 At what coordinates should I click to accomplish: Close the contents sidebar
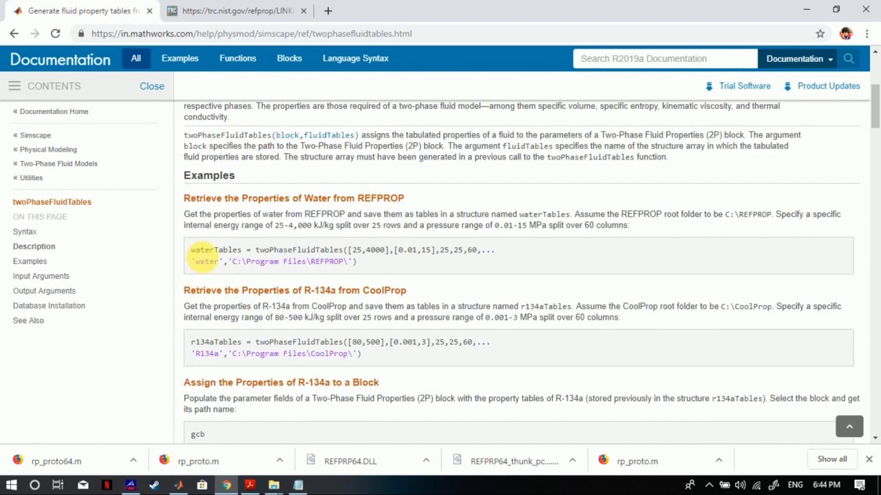pyautogui.click(x=152, y=86)
